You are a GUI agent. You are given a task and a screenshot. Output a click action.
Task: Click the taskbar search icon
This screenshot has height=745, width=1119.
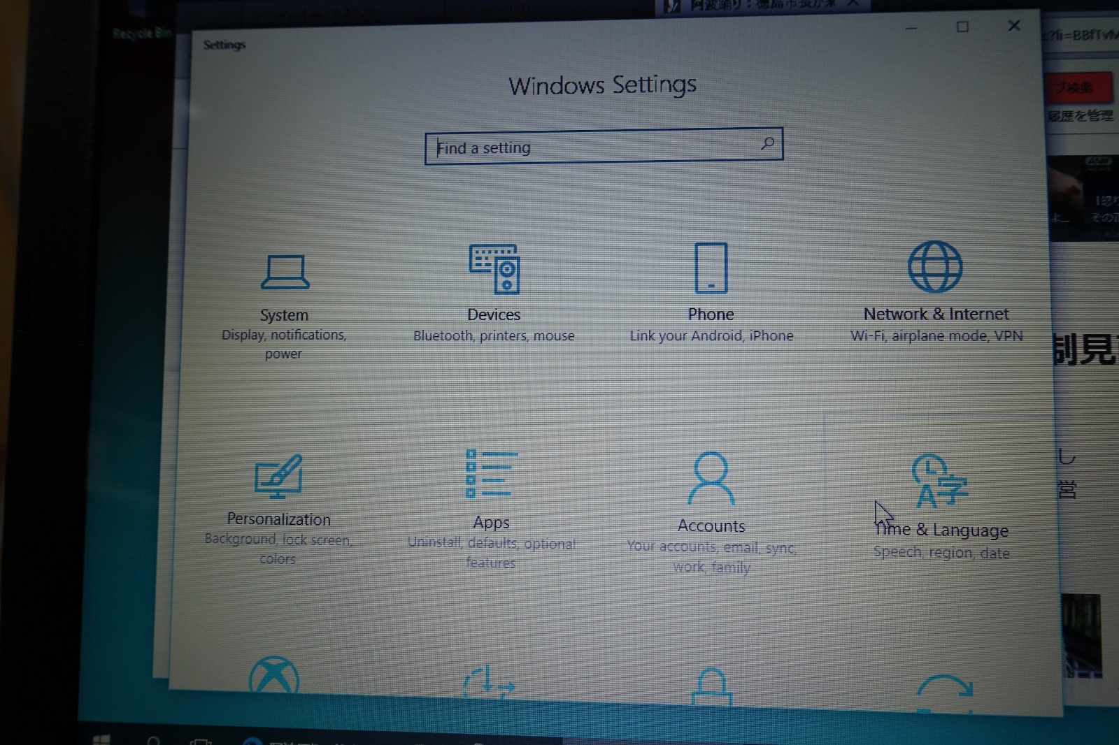[x=154, y=739]
